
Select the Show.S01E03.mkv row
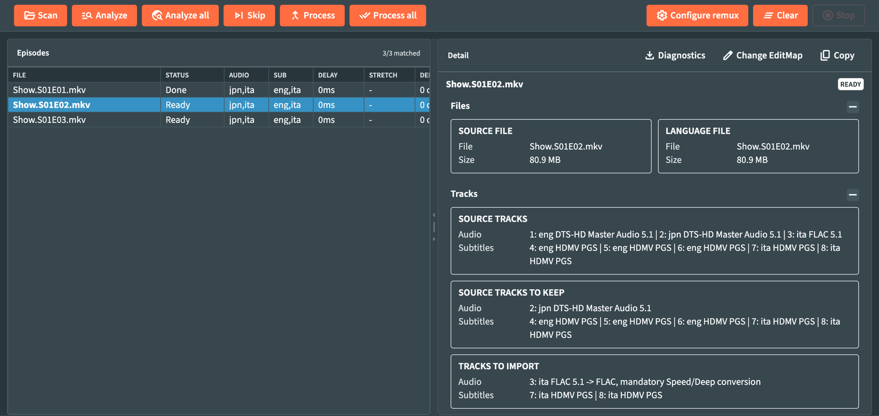click(219, 120)
